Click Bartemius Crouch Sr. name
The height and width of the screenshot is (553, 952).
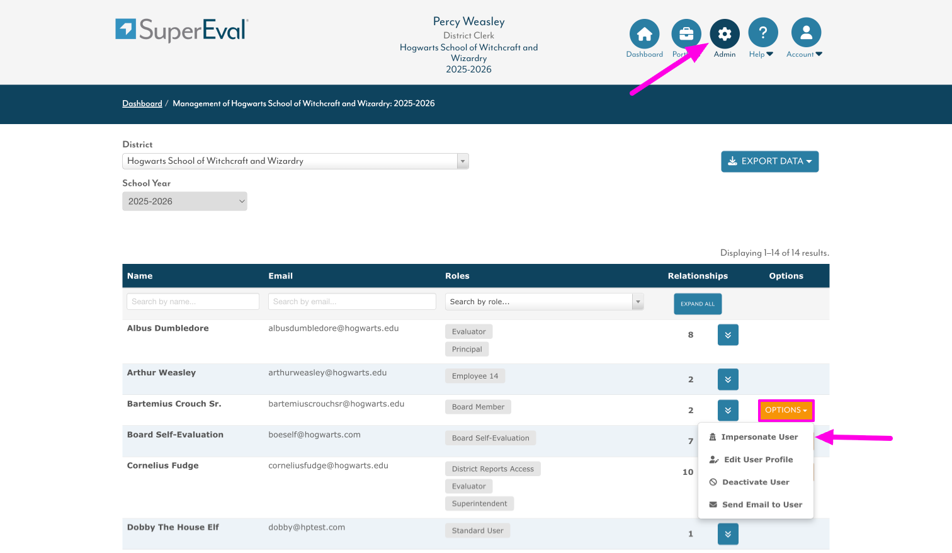(x=174, y=404)
